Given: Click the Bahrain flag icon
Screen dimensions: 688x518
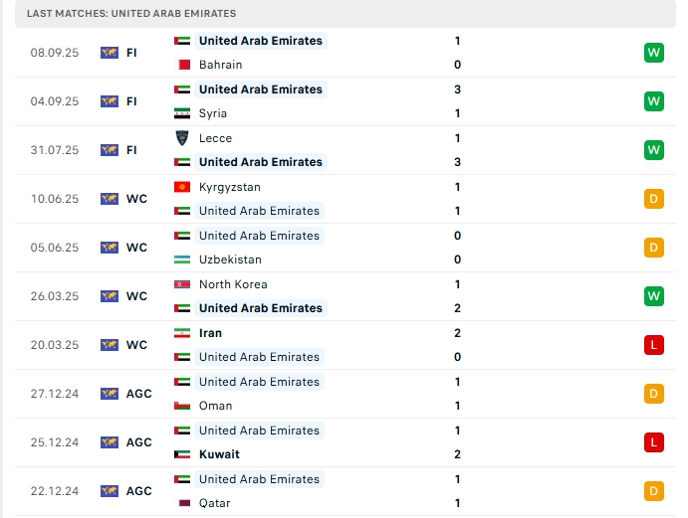Looking at the screenshot, I should click(x=182, y=65).
